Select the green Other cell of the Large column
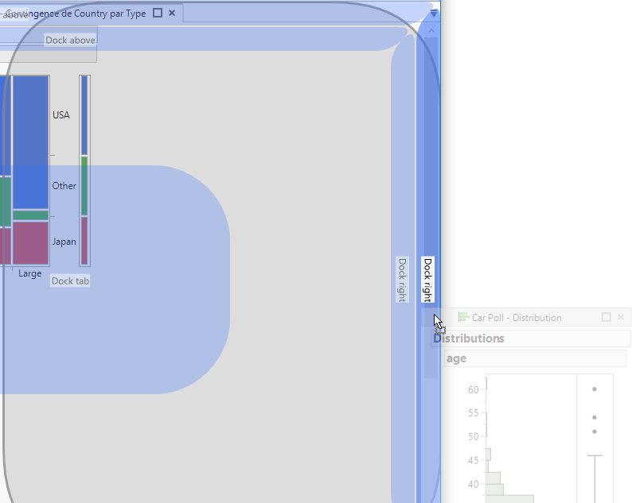 point(30,215)
